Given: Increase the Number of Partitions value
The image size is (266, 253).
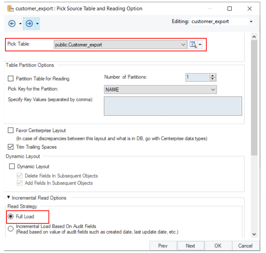Looking at the screenshot, I should 212,76.
